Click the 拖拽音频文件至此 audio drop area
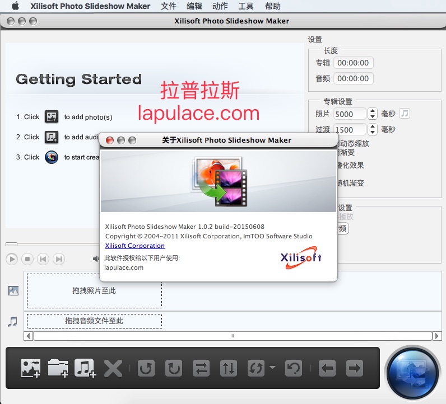This screenshot has width=446, height=404. click(95, 321)
